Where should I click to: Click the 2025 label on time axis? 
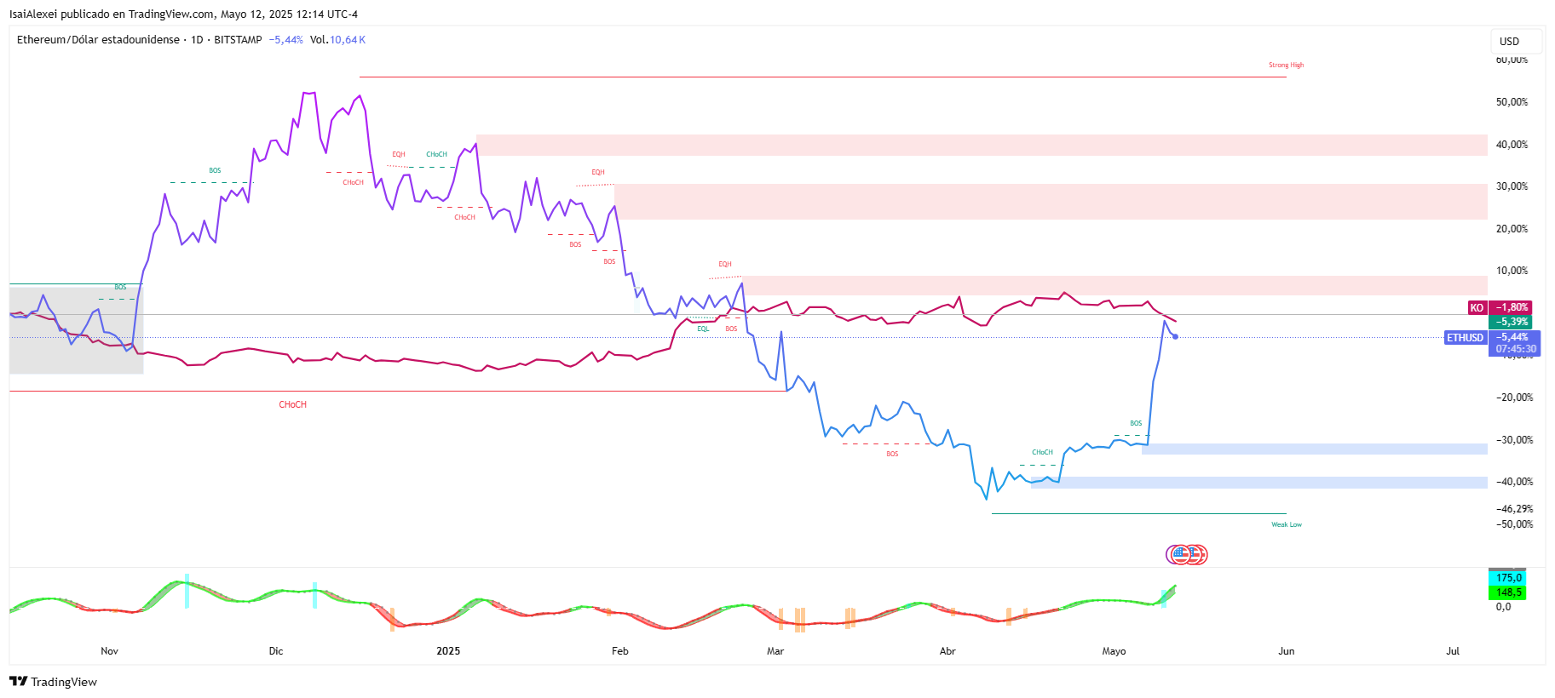(x=448, y=651)
